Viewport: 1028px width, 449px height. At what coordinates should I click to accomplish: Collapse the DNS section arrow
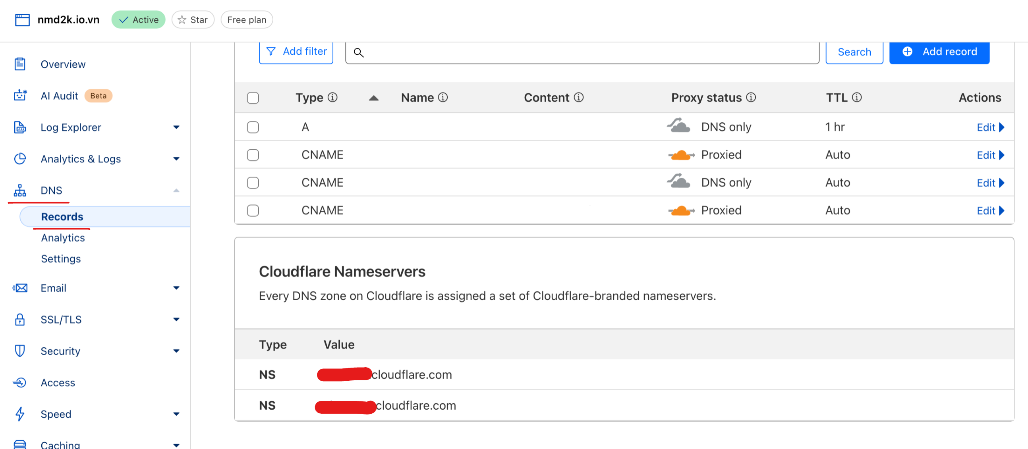[176, 191]
